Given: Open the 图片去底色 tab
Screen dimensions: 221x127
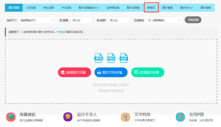Looking at the screenshot, I should pyautogui.click(x=133, y=8).
